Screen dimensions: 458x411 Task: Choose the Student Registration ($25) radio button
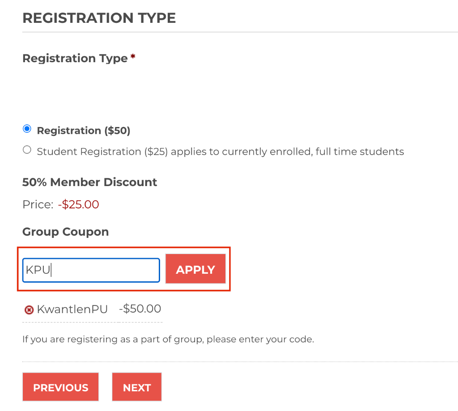point(27,150)
